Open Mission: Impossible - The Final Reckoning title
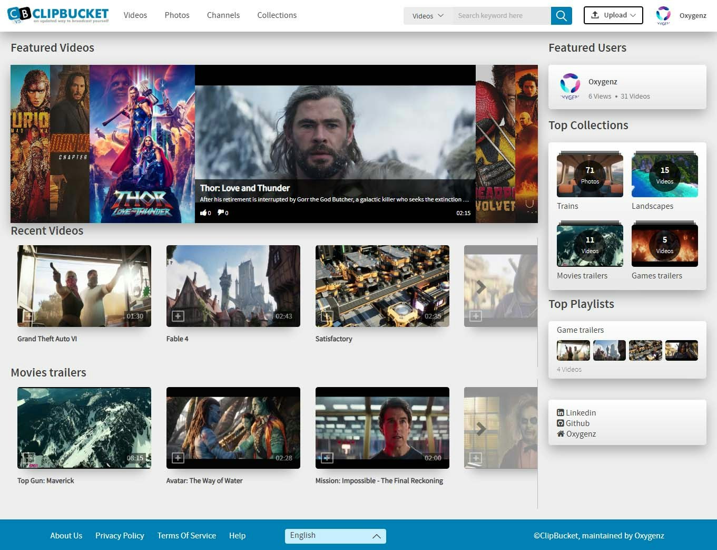Viewport: 717px width, 550px height. click(x=379, y=481)
